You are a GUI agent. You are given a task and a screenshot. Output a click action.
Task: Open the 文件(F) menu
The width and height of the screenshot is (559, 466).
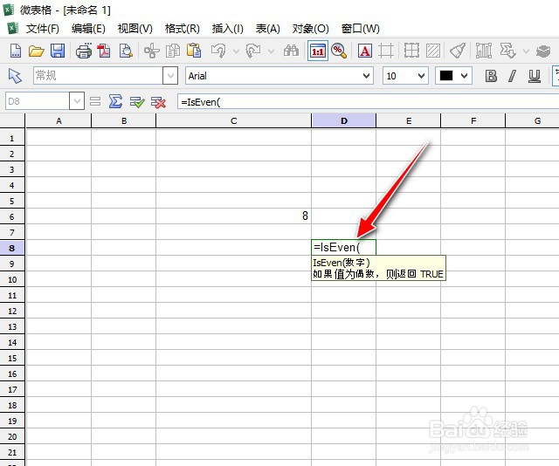coord(43,29)
